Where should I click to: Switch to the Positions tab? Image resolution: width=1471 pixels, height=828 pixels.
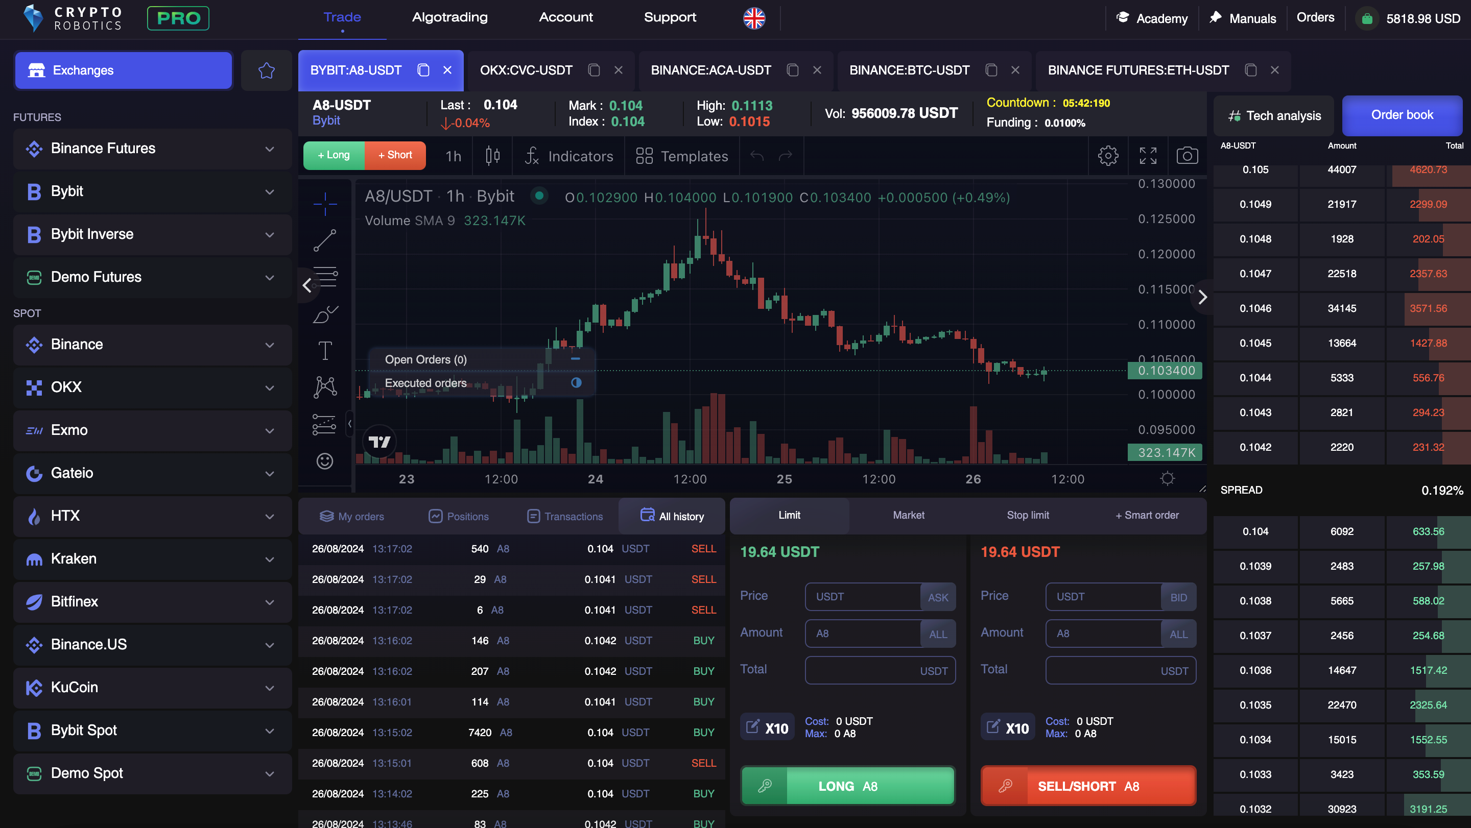(459, 517)
